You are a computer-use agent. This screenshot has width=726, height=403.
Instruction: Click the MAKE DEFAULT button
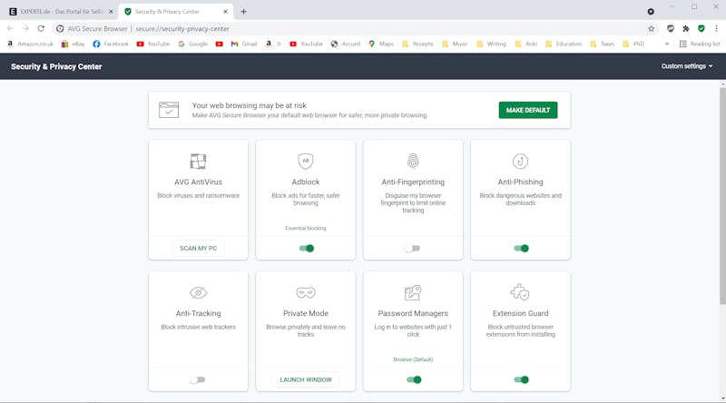528,110
